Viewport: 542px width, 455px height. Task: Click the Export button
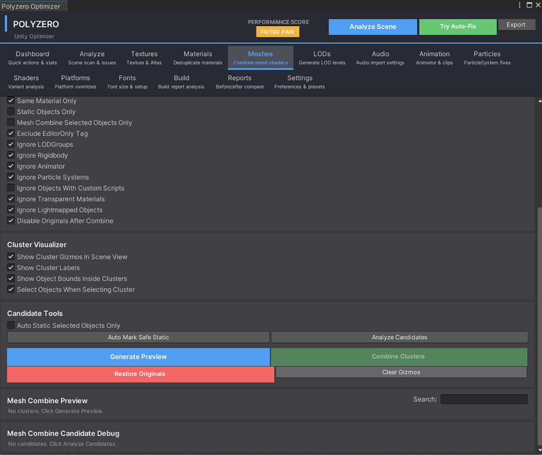point(516,24)
